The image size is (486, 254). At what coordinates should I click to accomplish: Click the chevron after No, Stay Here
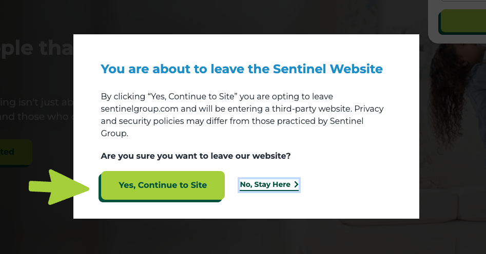(x=296, y=185)
